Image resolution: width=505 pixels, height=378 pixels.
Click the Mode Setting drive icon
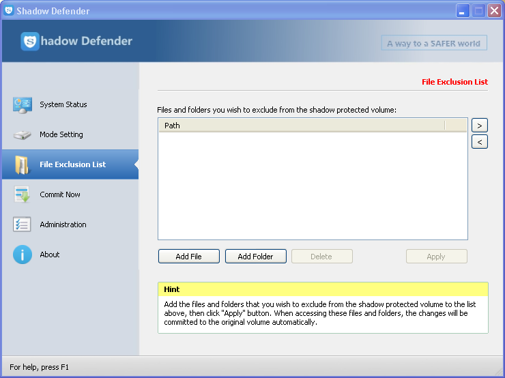tap(23, 134)
